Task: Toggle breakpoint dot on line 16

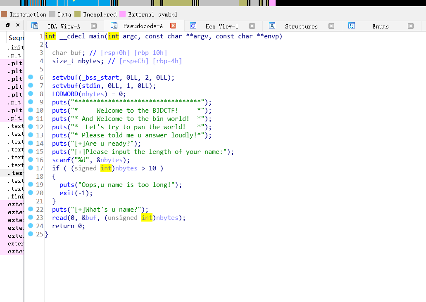Action: 31,160
